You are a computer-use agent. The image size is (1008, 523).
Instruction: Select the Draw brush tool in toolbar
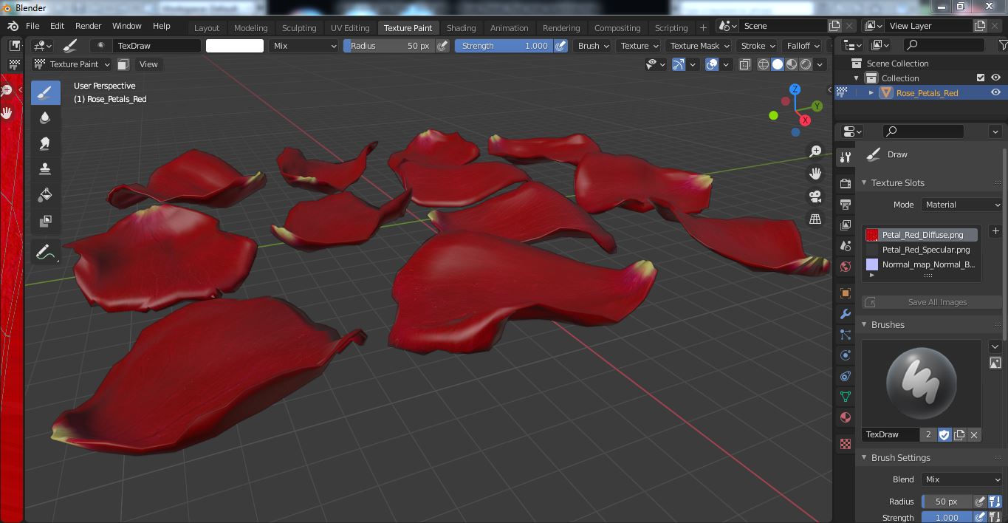tap(45, 92)
